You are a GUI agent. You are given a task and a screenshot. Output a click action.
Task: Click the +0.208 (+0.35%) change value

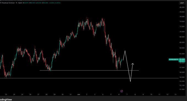click(55, 3)
